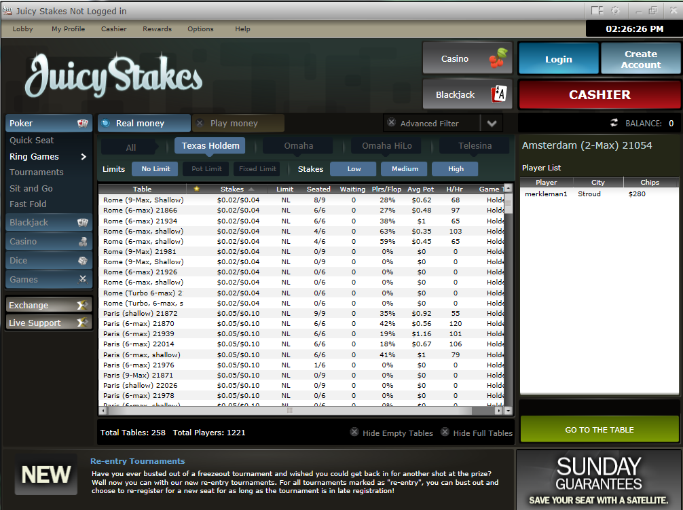
Task: Open the My Profile menu
Action: click(x=68, y=29)
